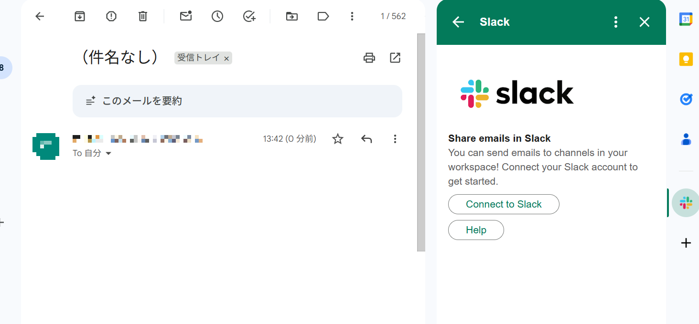The width and height of the screenshot is (699, 324).
Task: Reply to the email
Action: (x=366, y=139)
